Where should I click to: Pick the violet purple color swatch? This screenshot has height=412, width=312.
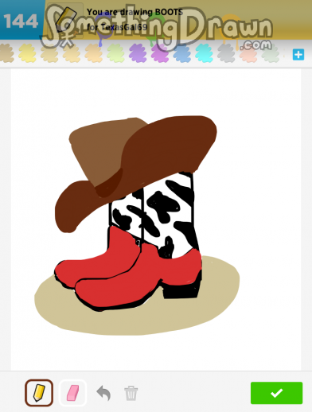138,53
